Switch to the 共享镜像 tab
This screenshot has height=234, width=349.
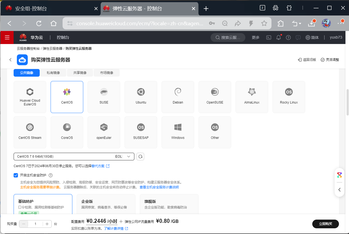click(80, 73)
